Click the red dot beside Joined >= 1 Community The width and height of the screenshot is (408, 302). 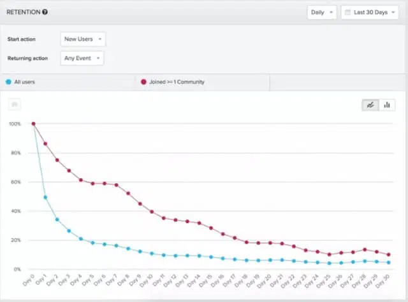click(x=143, y=82)
